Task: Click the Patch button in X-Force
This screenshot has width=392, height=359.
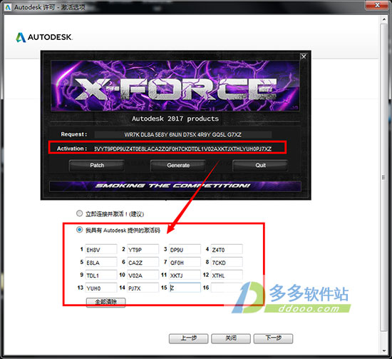Action: coord(96,166)
